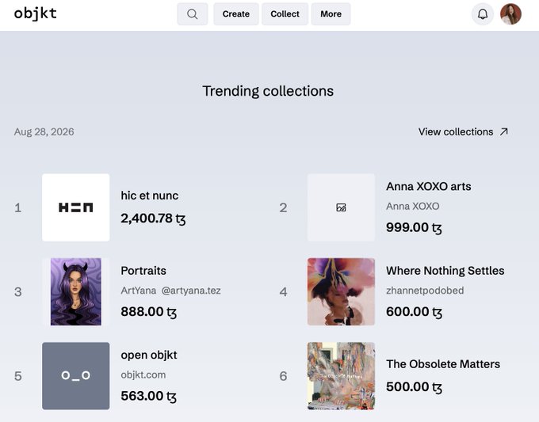Click the 2,400.78 tez volume
Viewport: 539px width, 422px height.
pyautogui.click(x=153, y=219)
